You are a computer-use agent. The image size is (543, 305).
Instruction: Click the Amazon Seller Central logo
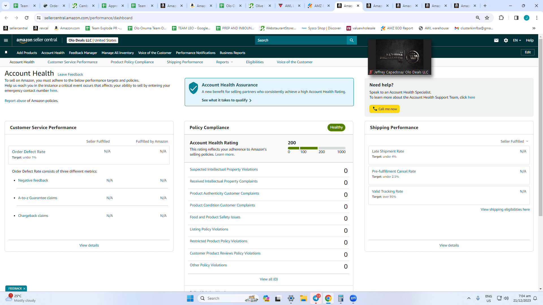37,40
